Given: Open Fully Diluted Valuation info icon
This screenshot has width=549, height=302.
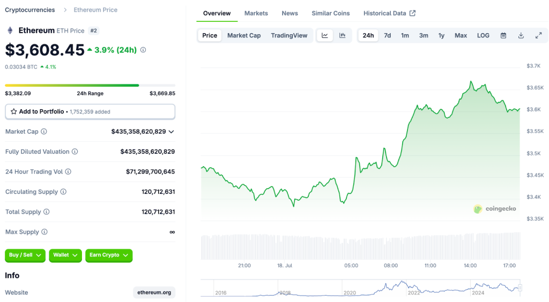Looking at the screenshot, I should 75,152.
